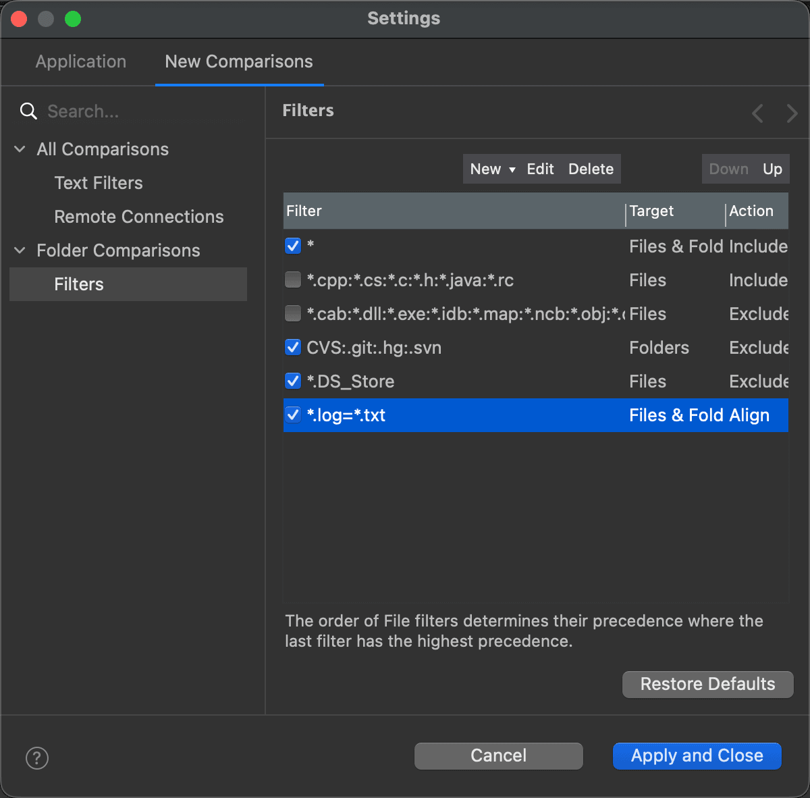Select Filters under Folder Comparisons
810x798 pixels.
(x=128, y=284)
